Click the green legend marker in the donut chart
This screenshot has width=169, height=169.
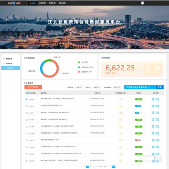[x=79, y=62]
